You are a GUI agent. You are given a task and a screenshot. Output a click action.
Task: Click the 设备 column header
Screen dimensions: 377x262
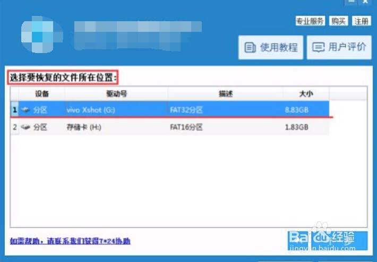point(42,94)
